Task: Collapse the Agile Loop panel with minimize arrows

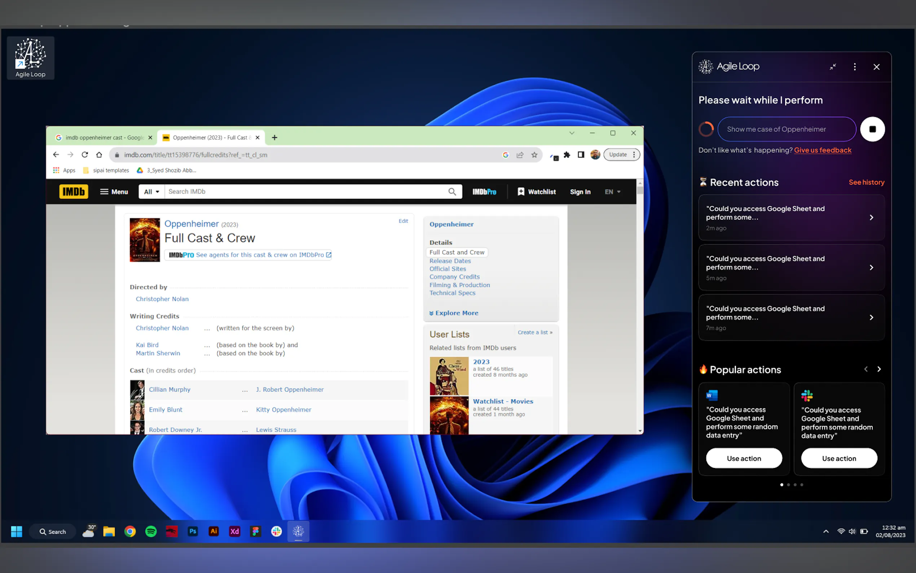Action: point(833,67)
